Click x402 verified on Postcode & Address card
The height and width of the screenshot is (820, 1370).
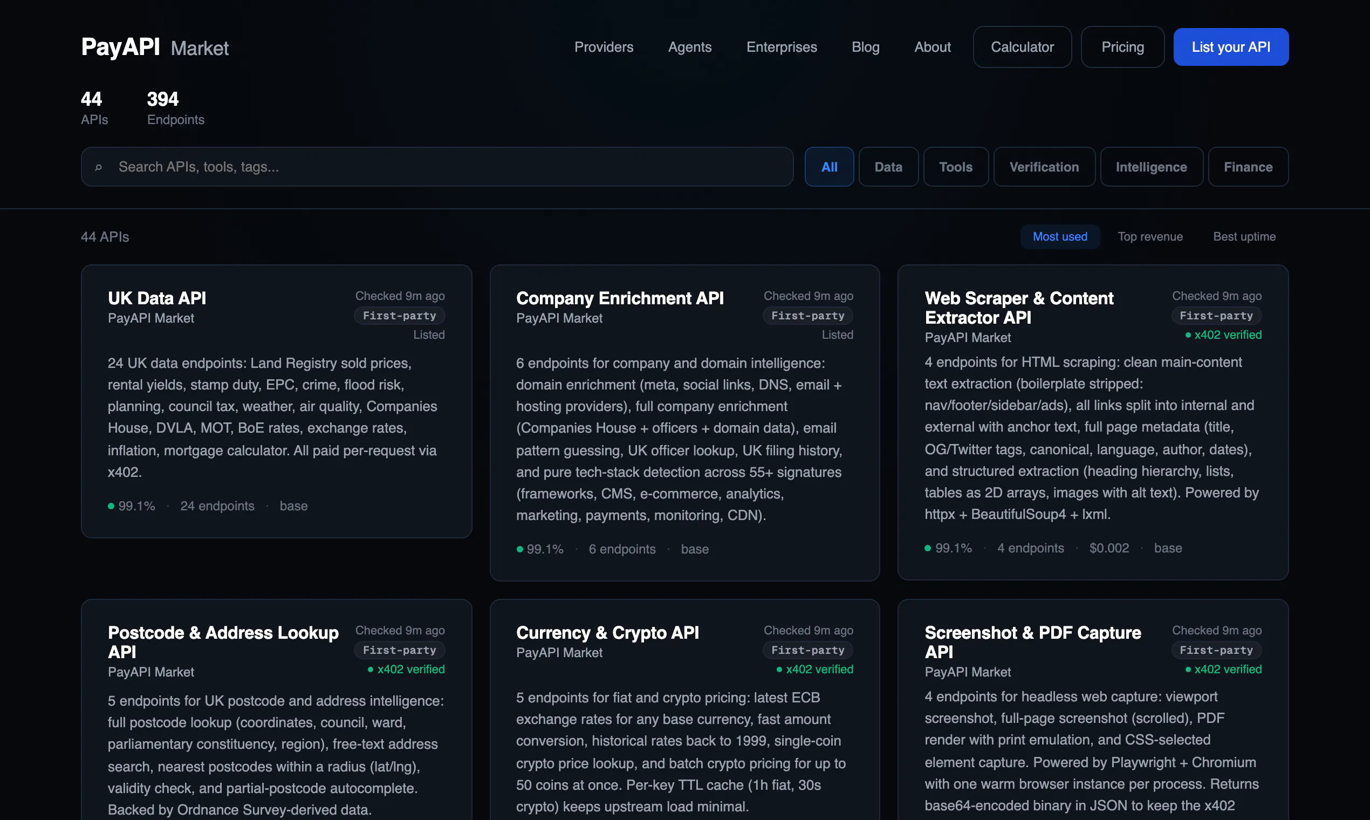(x=406, y=669)
